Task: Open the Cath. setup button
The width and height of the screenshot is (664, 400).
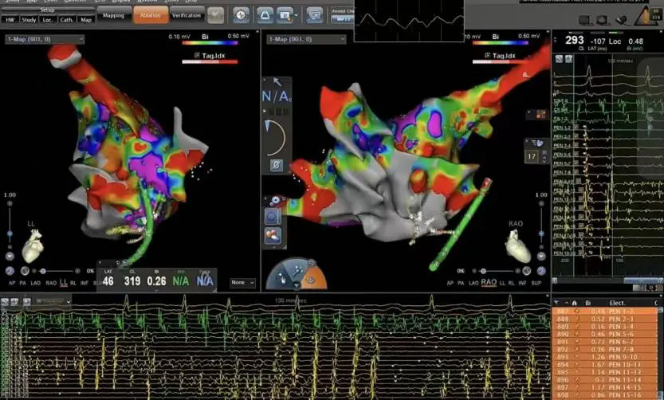Action: (x=66, y=19)
